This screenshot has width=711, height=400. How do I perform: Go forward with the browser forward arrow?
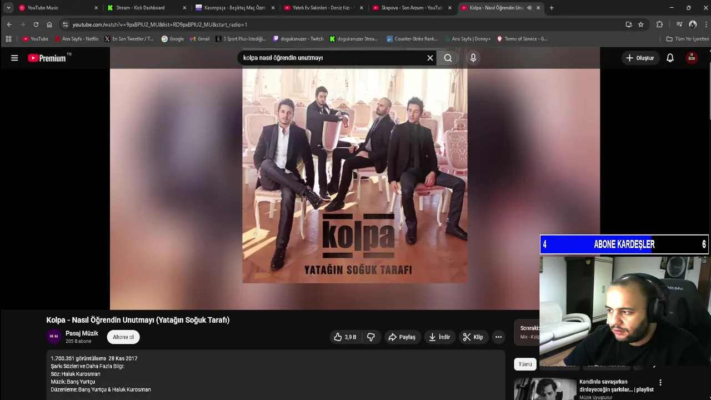coord(22,24)
